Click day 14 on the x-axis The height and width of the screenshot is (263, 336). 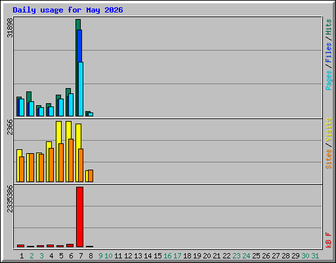148,256
